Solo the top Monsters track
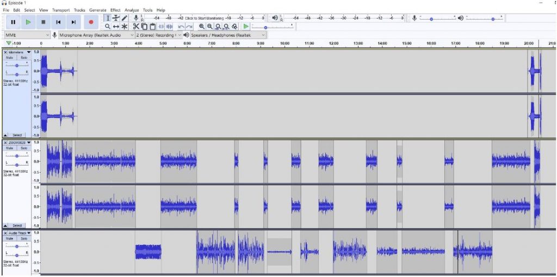The height and width of the screenshot is (277, 557). (x=23, y=58)
